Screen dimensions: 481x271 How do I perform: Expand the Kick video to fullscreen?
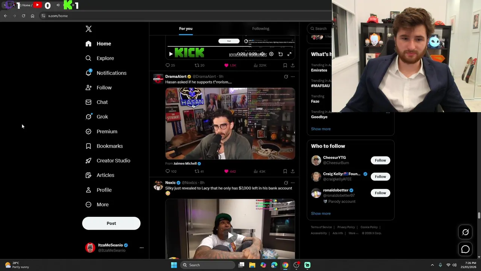(289, 54)
